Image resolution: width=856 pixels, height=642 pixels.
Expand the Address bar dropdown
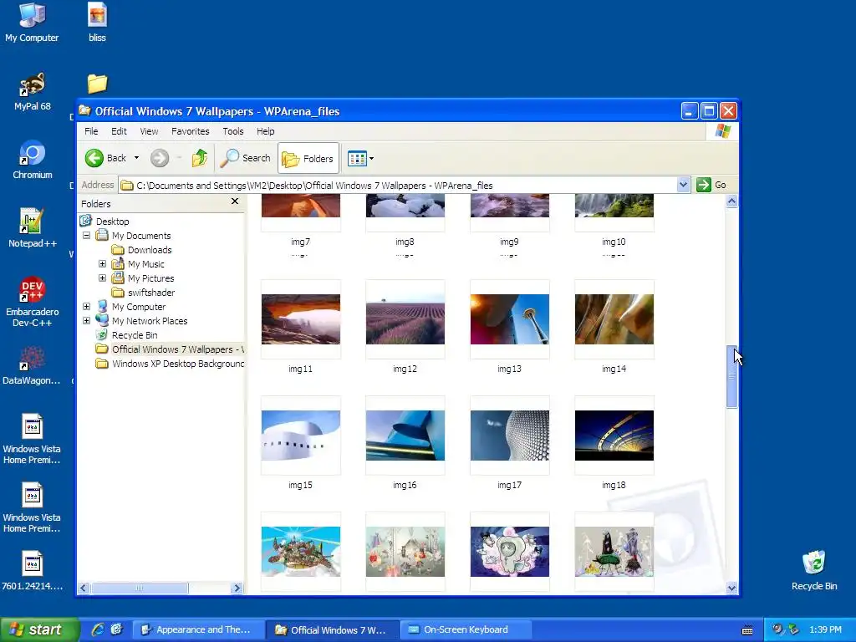point(683,185)
